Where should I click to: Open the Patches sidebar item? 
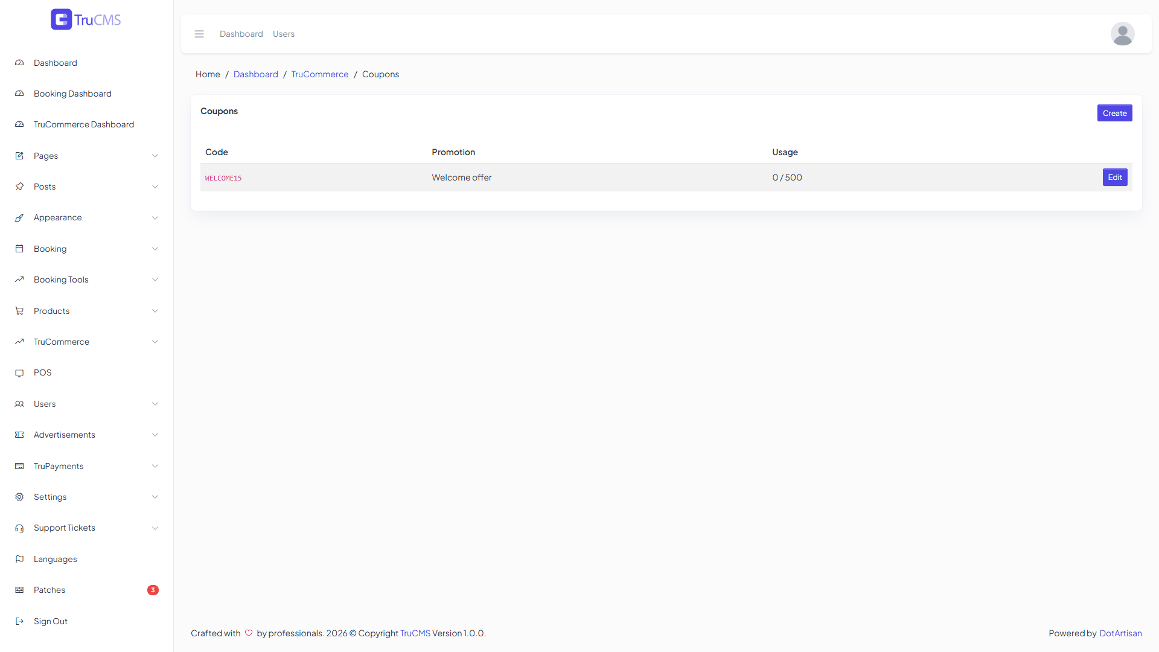click(x=86, y=590)
